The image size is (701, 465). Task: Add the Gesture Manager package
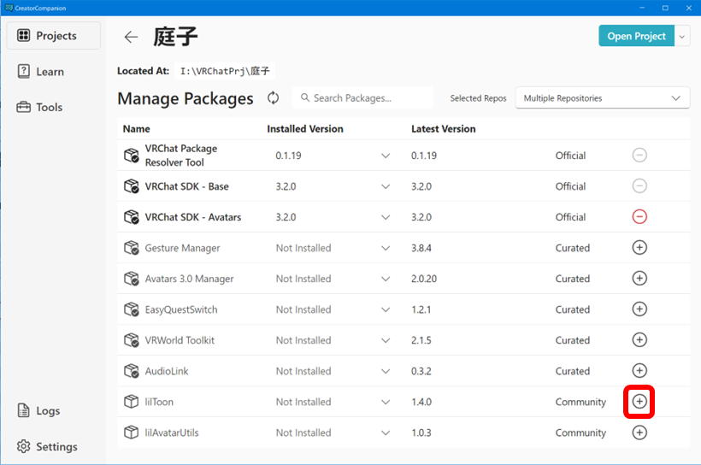click(639, 248)
